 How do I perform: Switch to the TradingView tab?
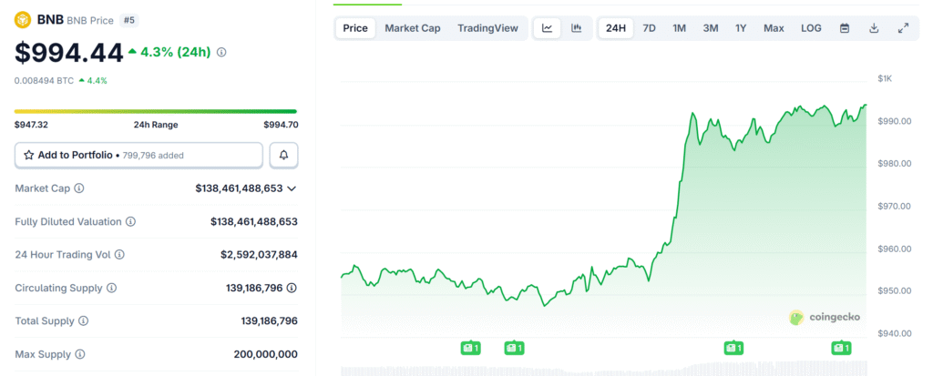pyautogui.click(x=487, y=28)
